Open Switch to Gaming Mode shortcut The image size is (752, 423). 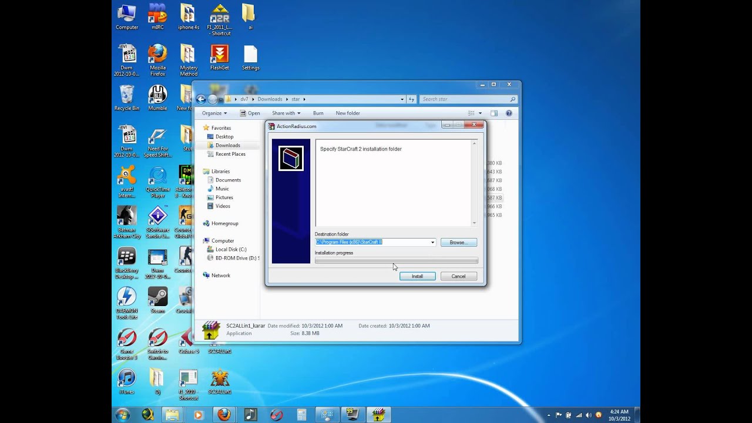(x=157, y=344)
